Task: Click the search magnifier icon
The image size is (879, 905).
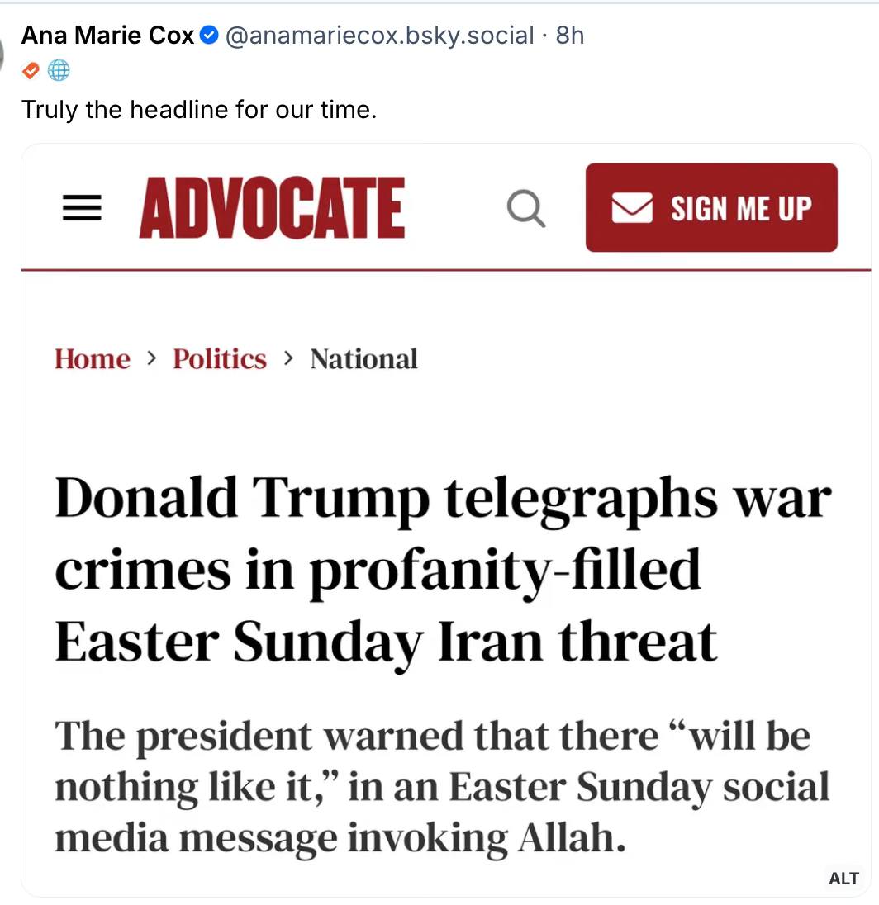Action: pos(525,208)
